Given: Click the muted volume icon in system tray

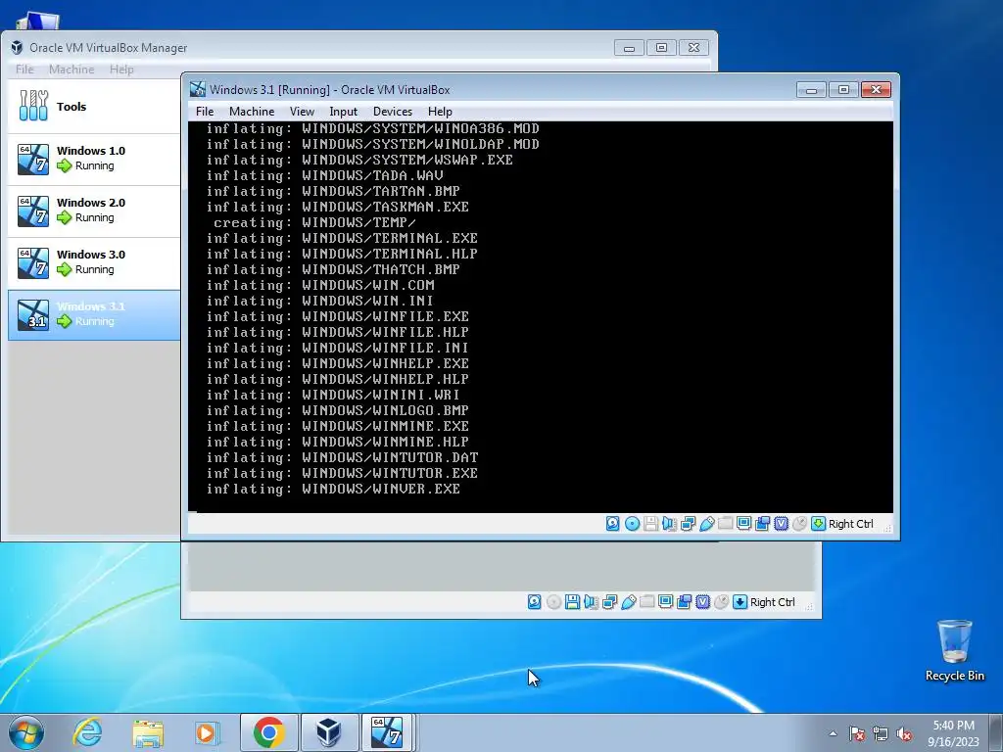Looking at the screenshot, I should pos(904,733).
